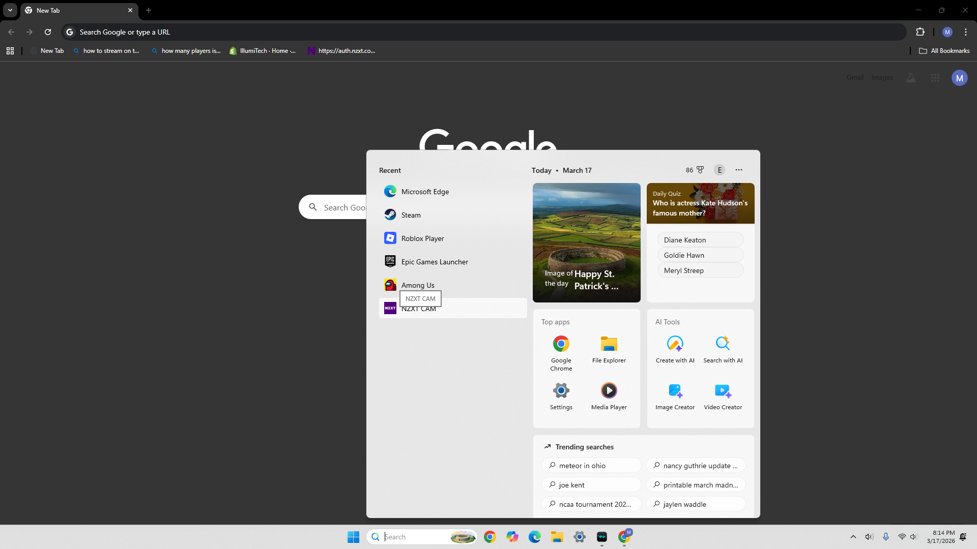
Task: Click taskbar Search box
Action: coord(421,537)
